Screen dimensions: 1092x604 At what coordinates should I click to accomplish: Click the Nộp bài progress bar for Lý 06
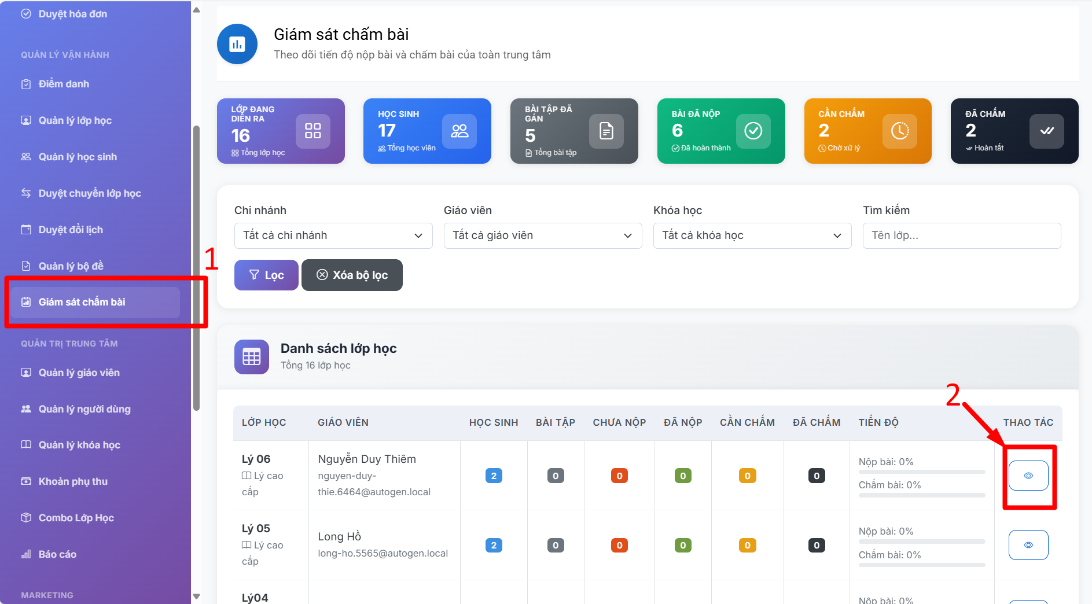coord(921,472)
